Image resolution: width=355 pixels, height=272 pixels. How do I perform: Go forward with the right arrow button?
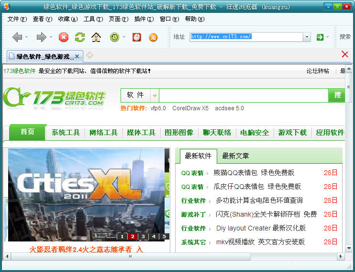click(x=41, y=37)
